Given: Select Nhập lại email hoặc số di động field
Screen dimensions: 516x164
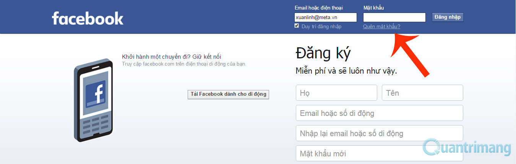Looking at the screenshot, I should [x=380, y=133].
